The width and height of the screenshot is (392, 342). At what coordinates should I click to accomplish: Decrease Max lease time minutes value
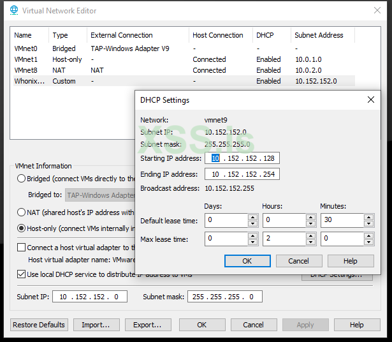point(369,242)
